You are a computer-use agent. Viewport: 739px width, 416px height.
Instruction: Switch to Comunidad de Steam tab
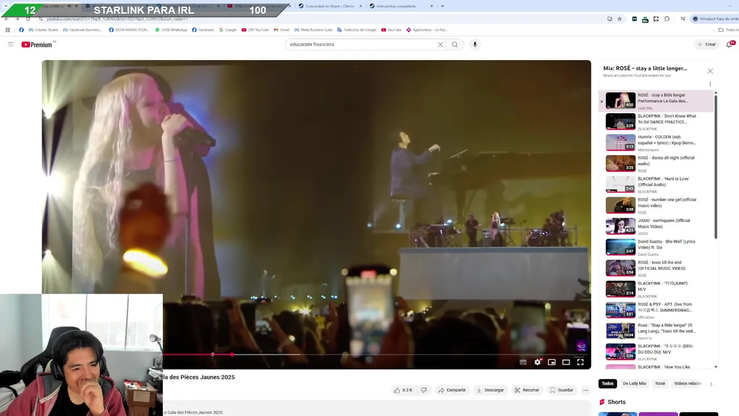pyautogui.click(x=329, y=6)
